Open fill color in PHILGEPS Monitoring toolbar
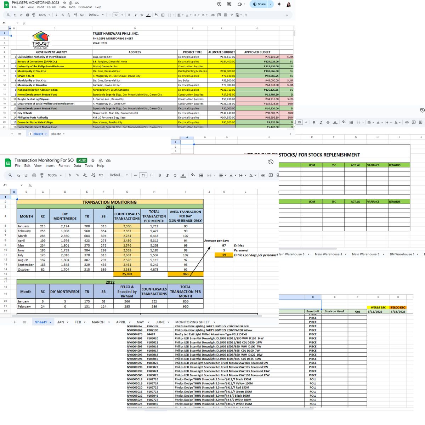Image resolution: width=425 pixels, height=425 pixels. point(156,15)
